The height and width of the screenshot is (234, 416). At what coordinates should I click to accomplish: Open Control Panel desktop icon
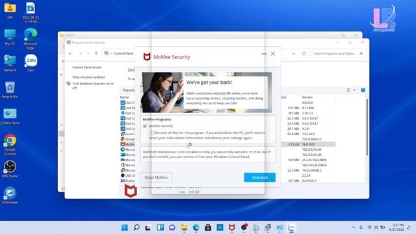coord(10,116)
